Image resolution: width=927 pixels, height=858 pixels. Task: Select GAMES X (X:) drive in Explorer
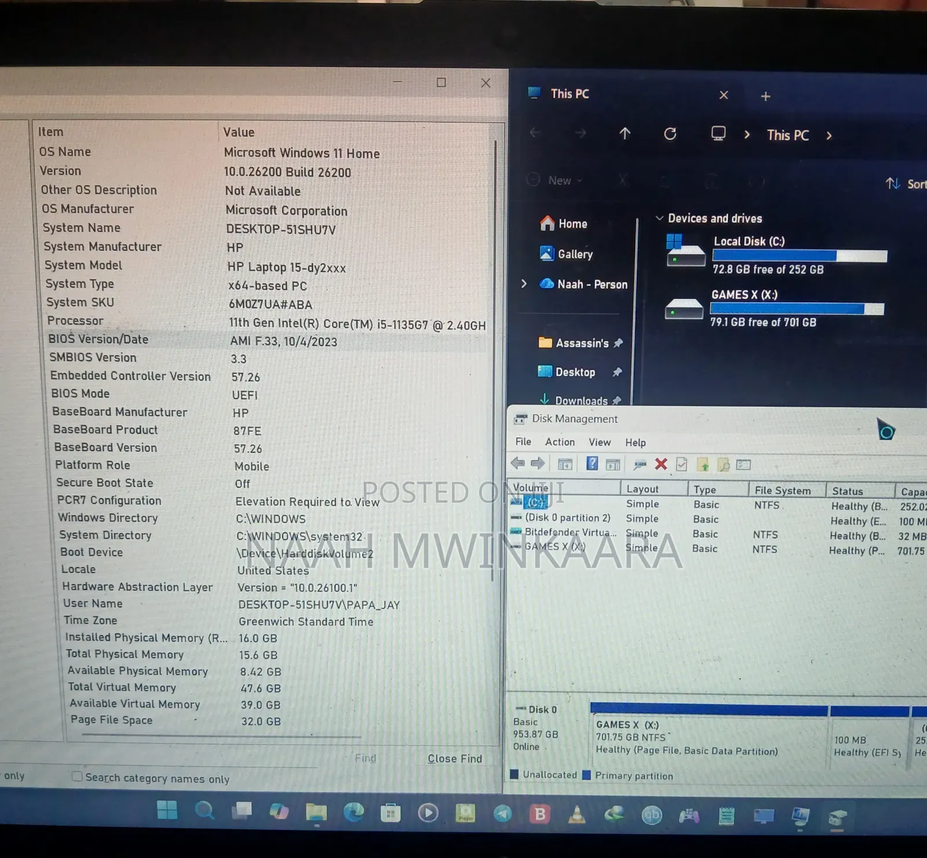[775, 308]
